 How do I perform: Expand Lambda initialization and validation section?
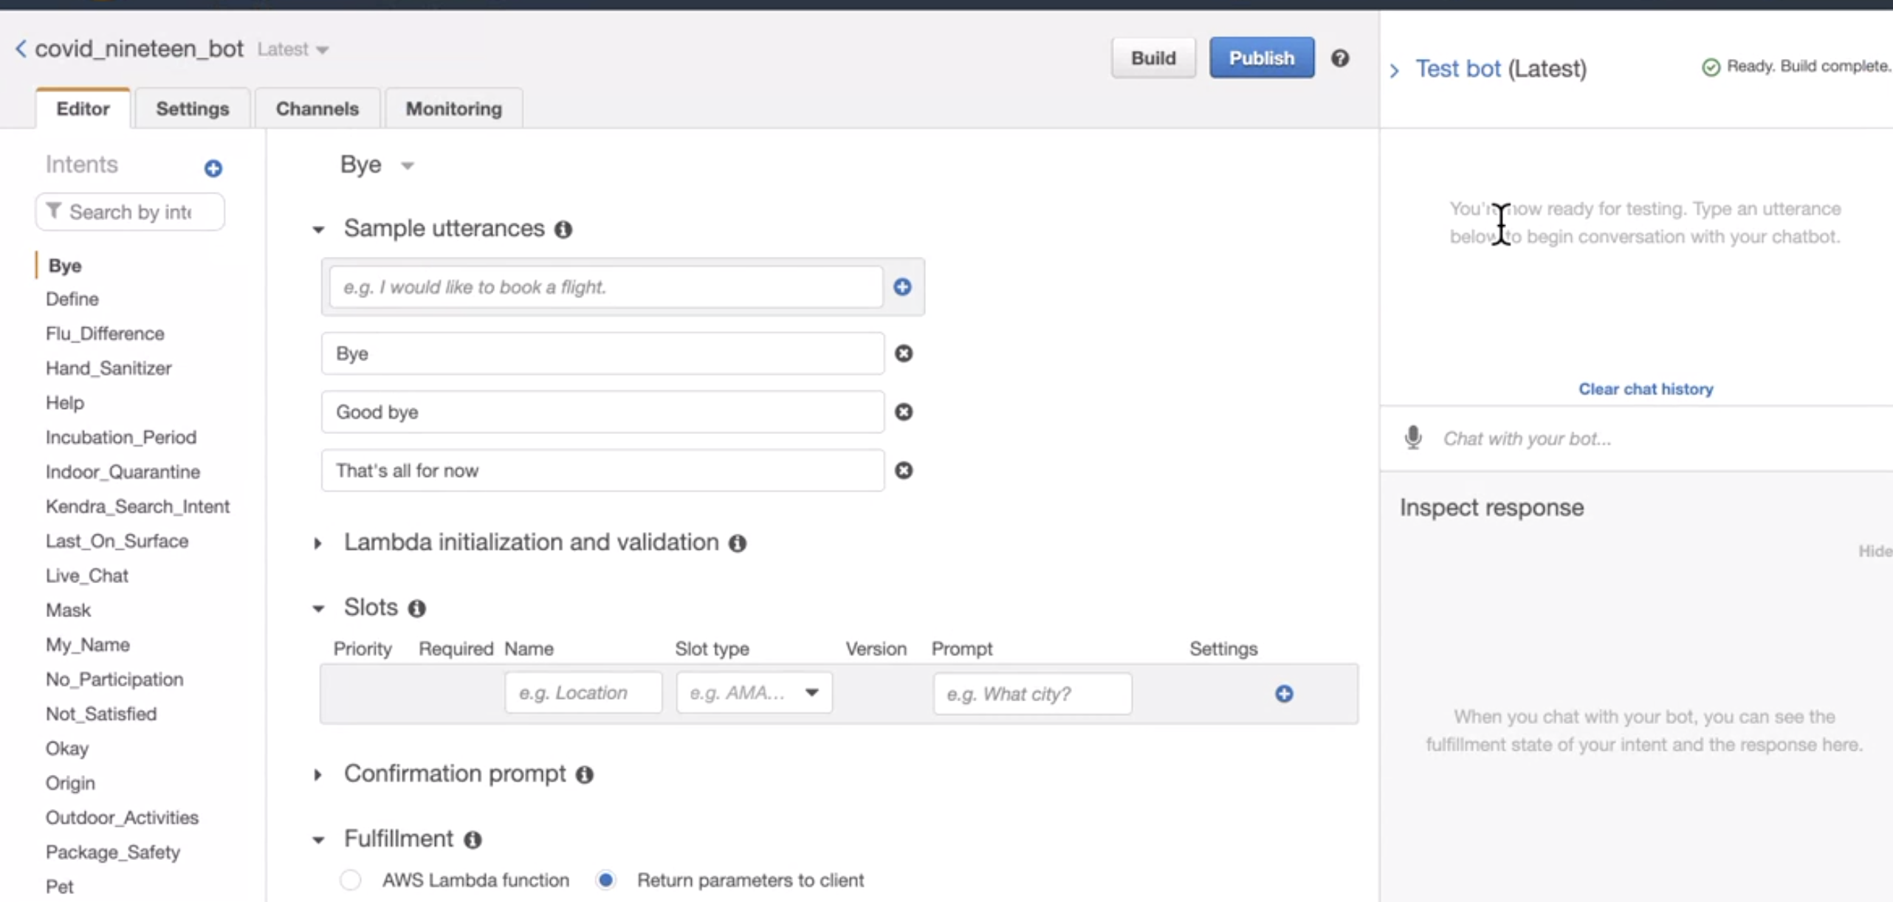pos(318,543)
